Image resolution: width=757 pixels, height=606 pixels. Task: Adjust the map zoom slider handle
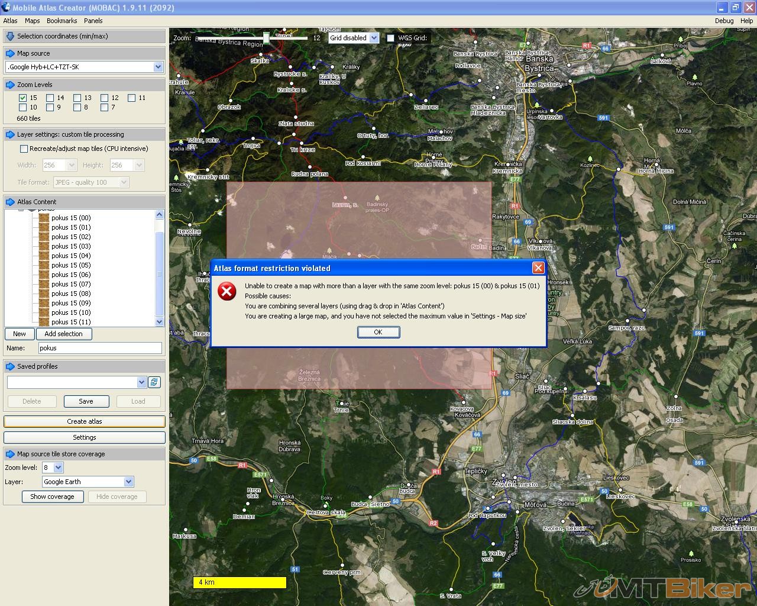(266, 38)
